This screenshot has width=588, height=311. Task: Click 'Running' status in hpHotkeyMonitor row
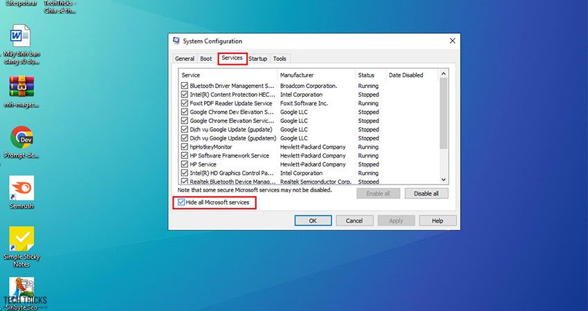368,147
